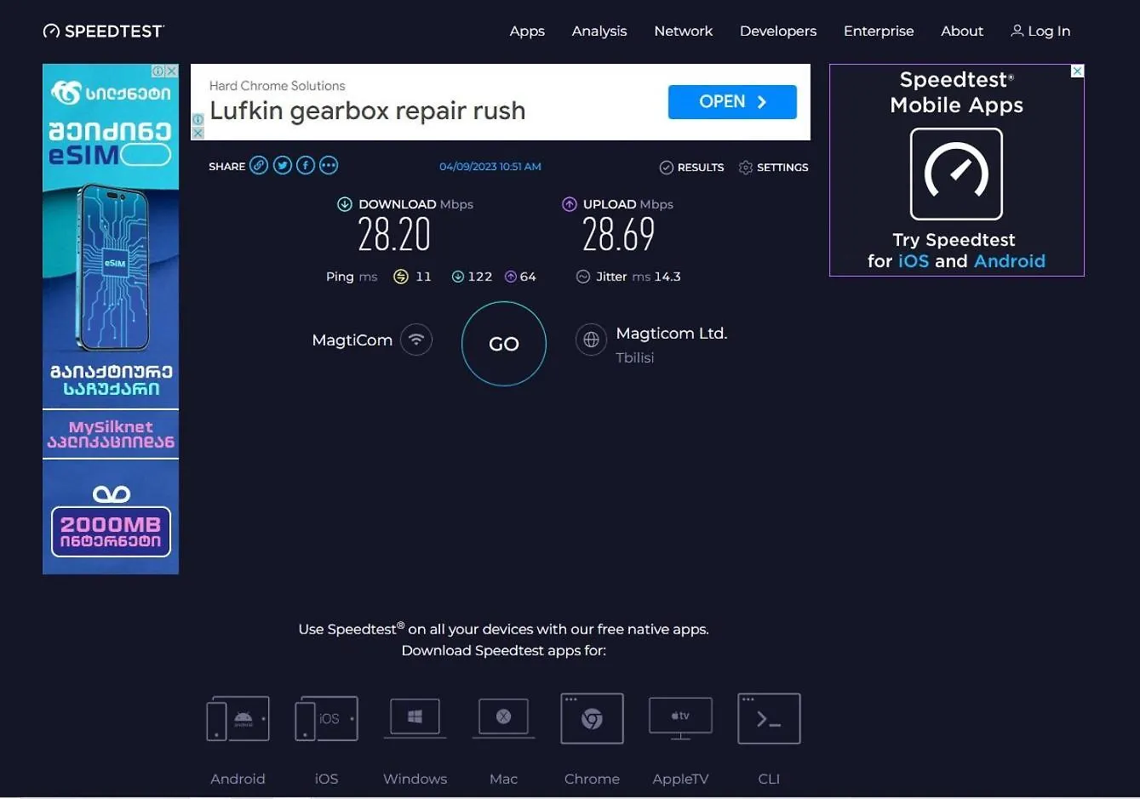Click the Speedtest Mobile Apps gauge icon
1140x799 pixels.
[956, 174]
